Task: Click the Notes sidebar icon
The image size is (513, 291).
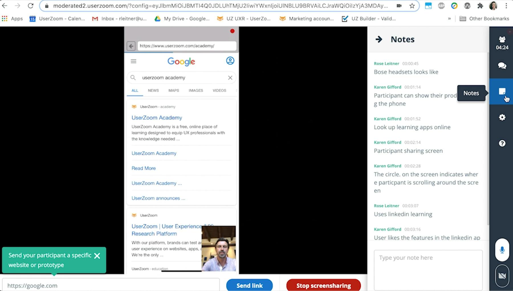Action: 502,91
